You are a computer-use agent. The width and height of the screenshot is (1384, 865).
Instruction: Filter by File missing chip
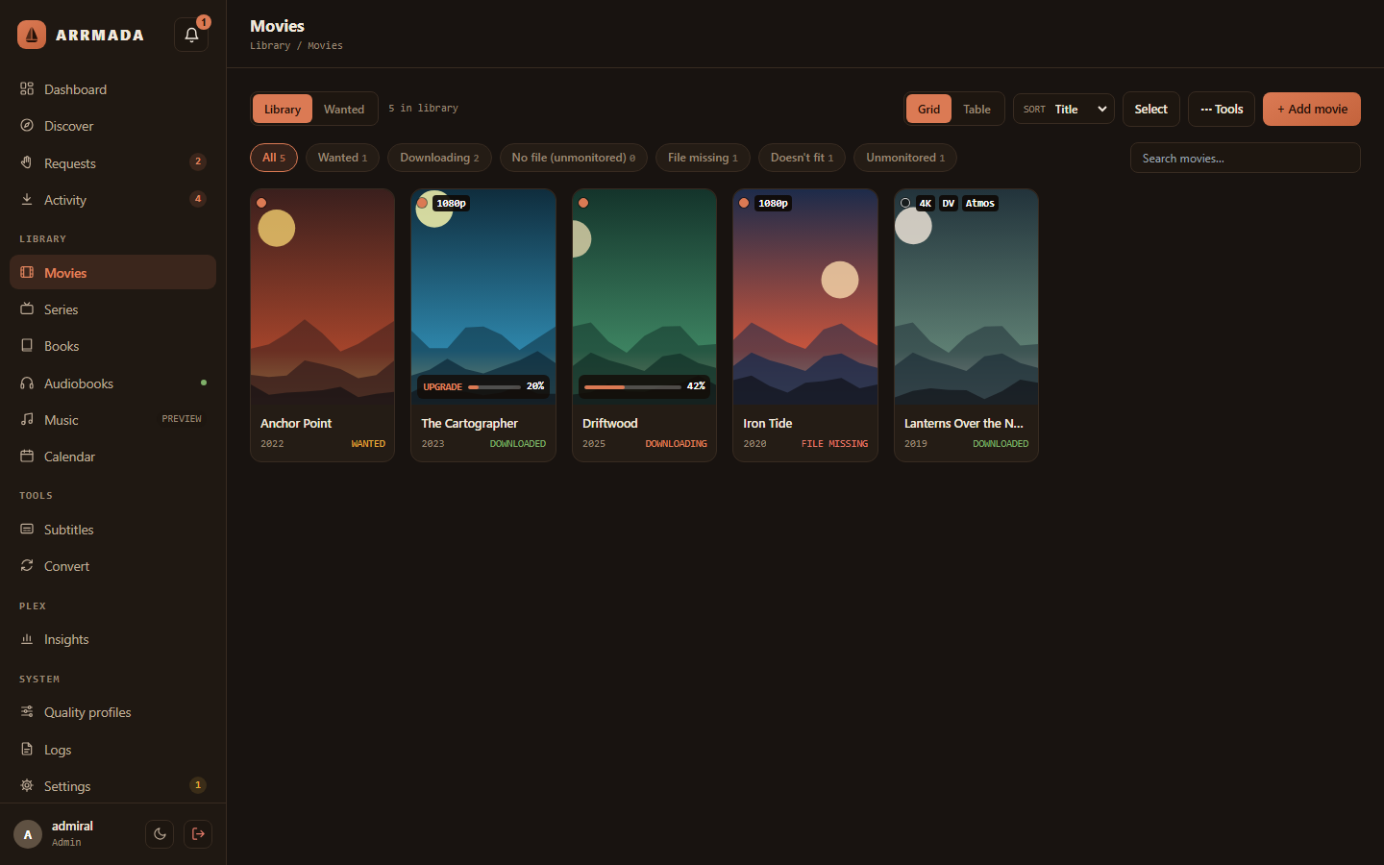pos(703,158)
